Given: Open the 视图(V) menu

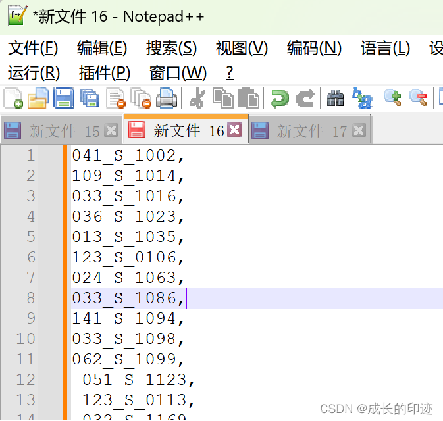Looking at the screenshot, I should click(242, 48).
